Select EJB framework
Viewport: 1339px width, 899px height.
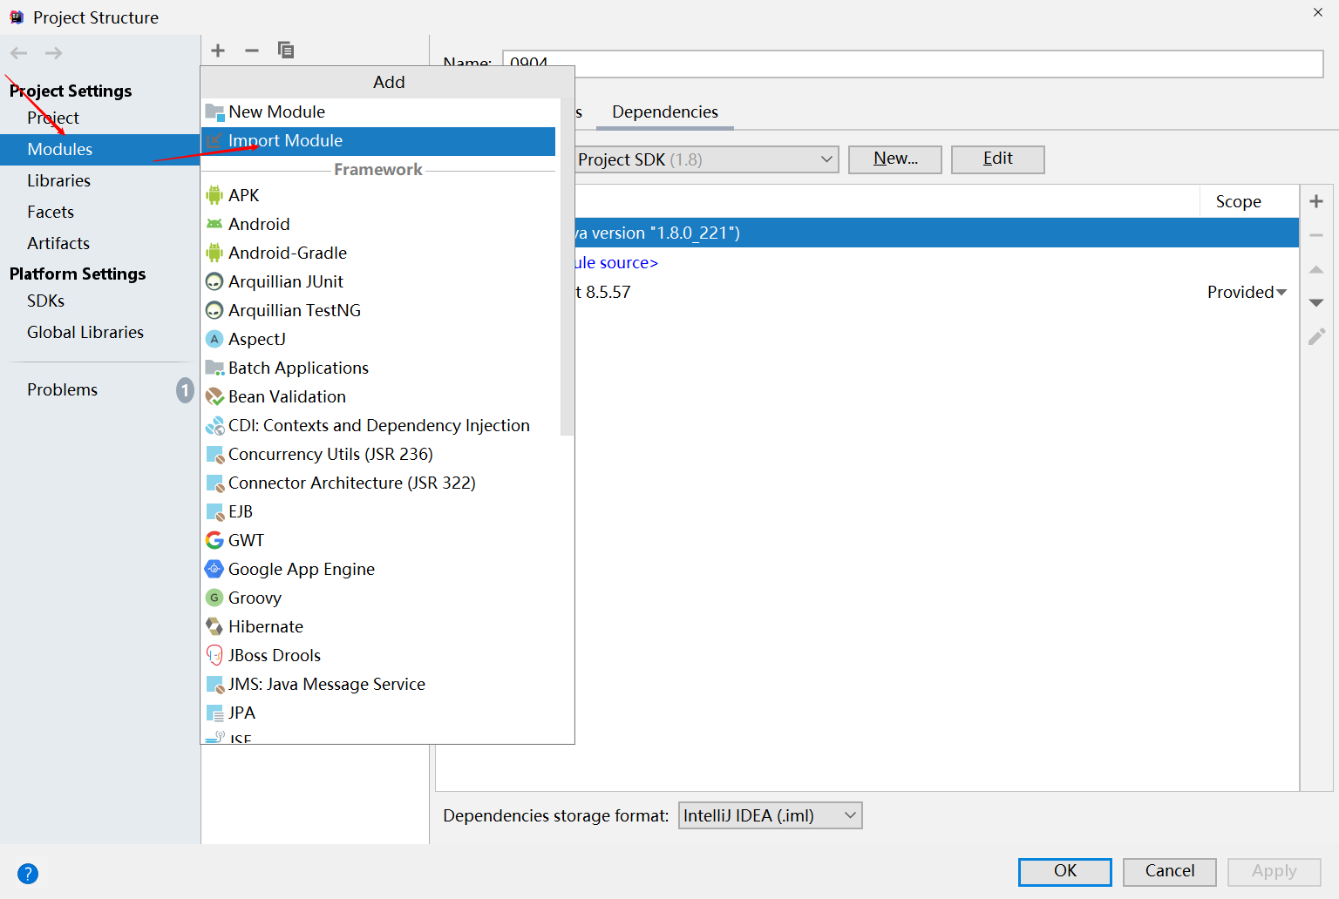pyautogui.click(x=378, y=511)
